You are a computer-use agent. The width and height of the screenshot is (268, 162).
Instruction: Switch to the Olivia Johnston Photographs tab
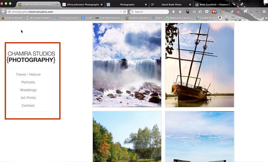(x=83, y=5)
